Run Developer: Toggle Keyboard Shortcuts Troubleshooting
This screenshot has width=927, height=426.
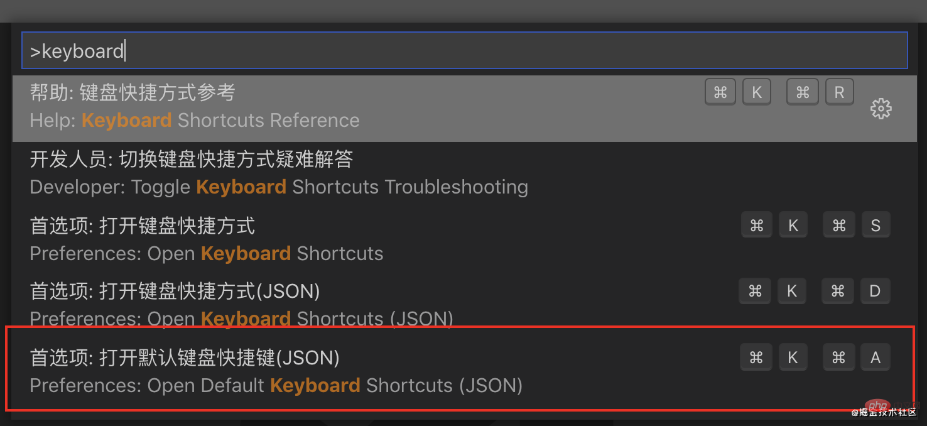[279, 173]
